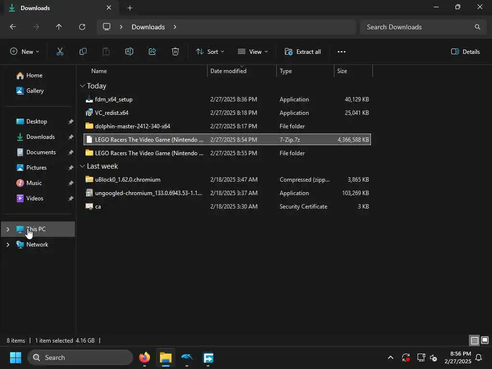Click the muted volume tray icon
492x369 pixels.
(433, 357)
